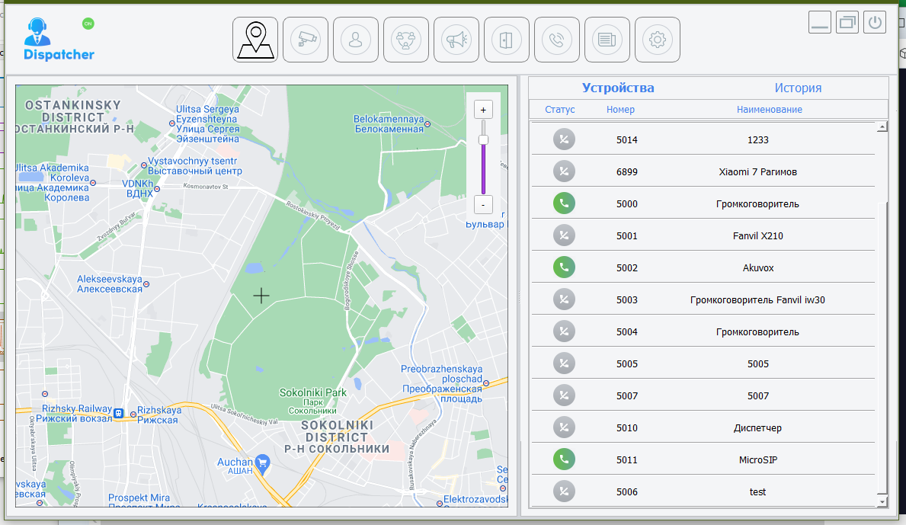
Task: Click status icon for device 5005
Action: pos(564,363)
